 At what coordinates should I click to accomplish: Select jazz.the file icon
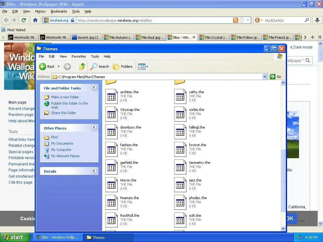[x=180, y=185]
